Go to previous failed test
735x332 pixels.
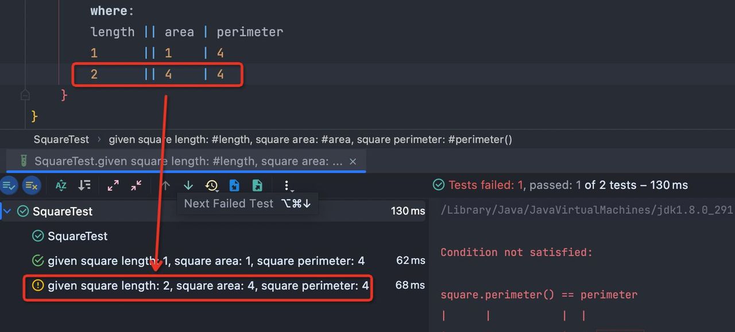click(x=165, y=185)
